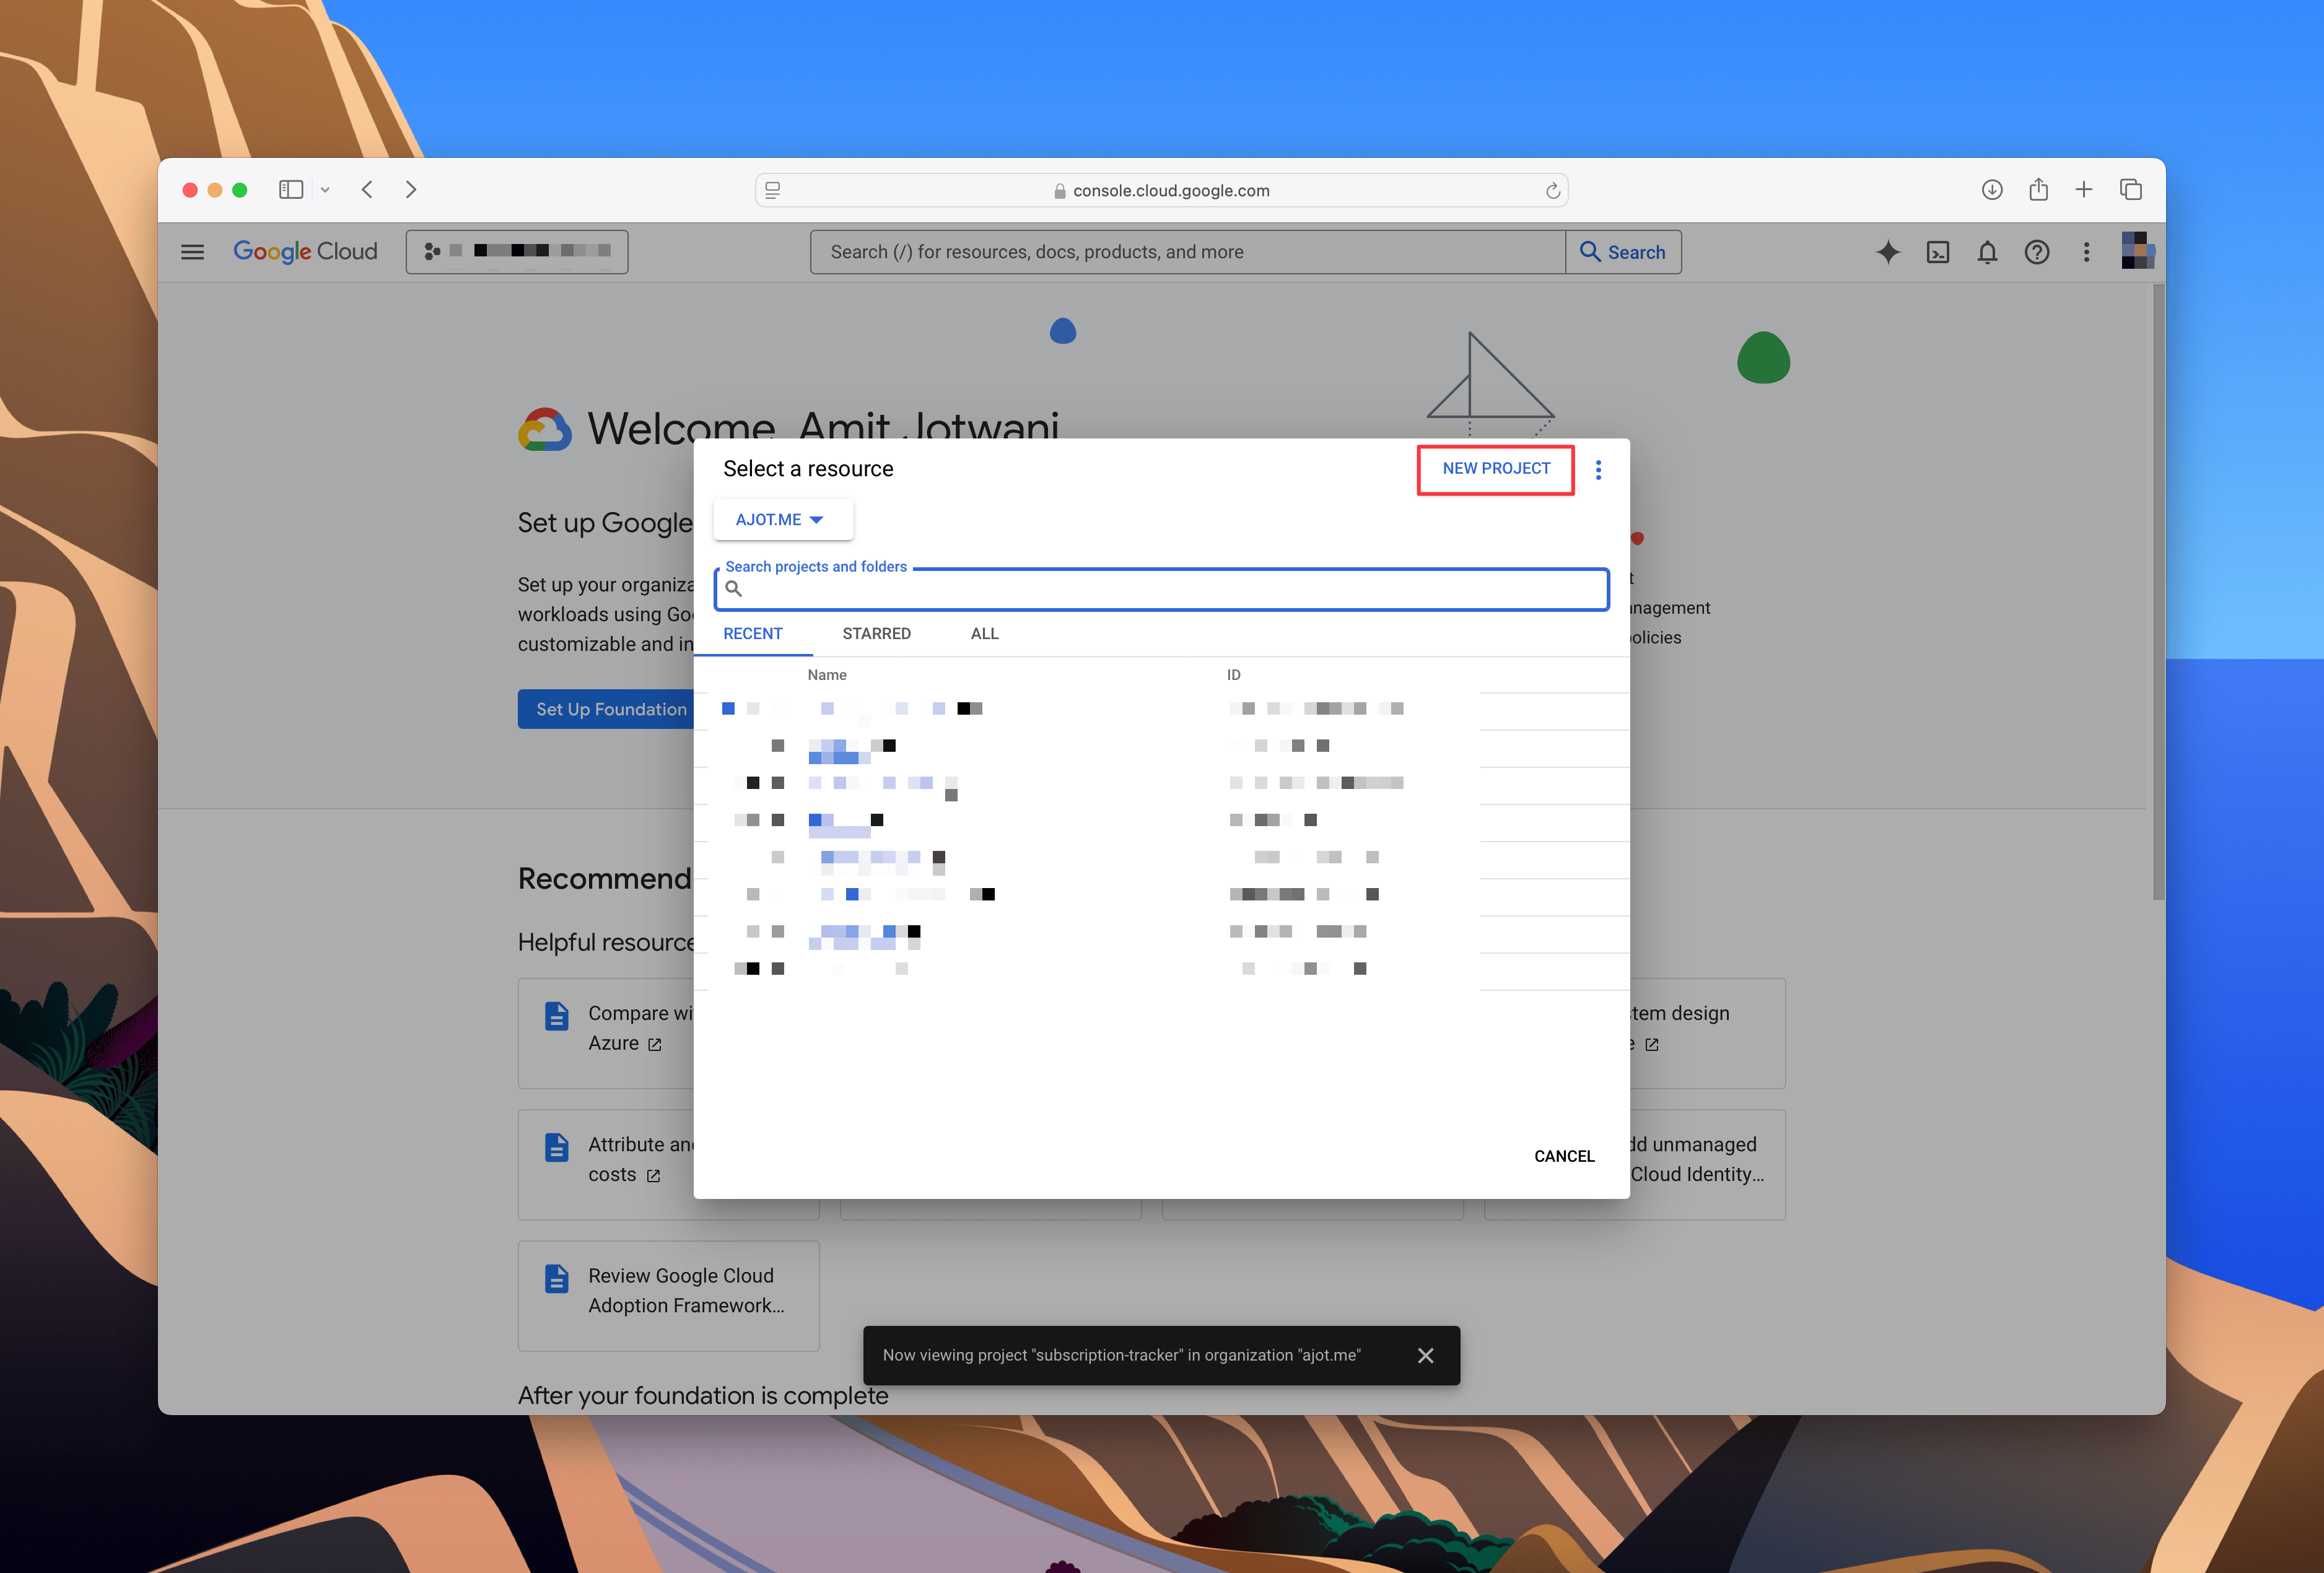Screen dimensions: 2324x1573
Task: Dismiss the 'Now viewing project' toast
Action: click(x=1426, y=1355)
